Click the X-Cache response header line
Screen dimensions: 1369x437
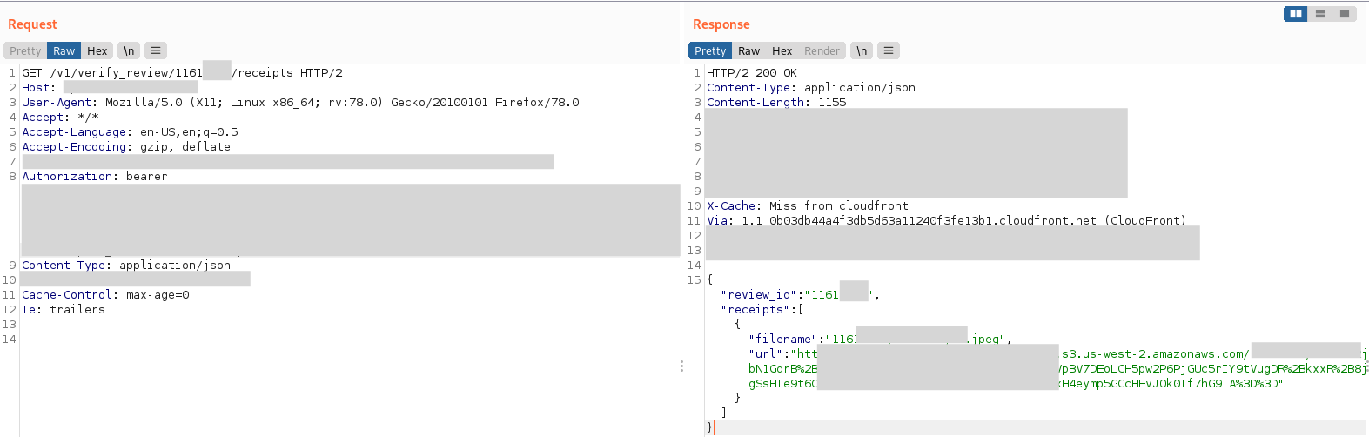[807, 206]
